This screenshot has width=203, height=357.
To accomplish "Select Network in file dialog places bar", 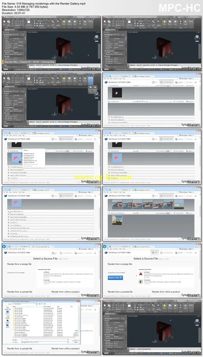I will pyautogui.click(x=7, y=326).
